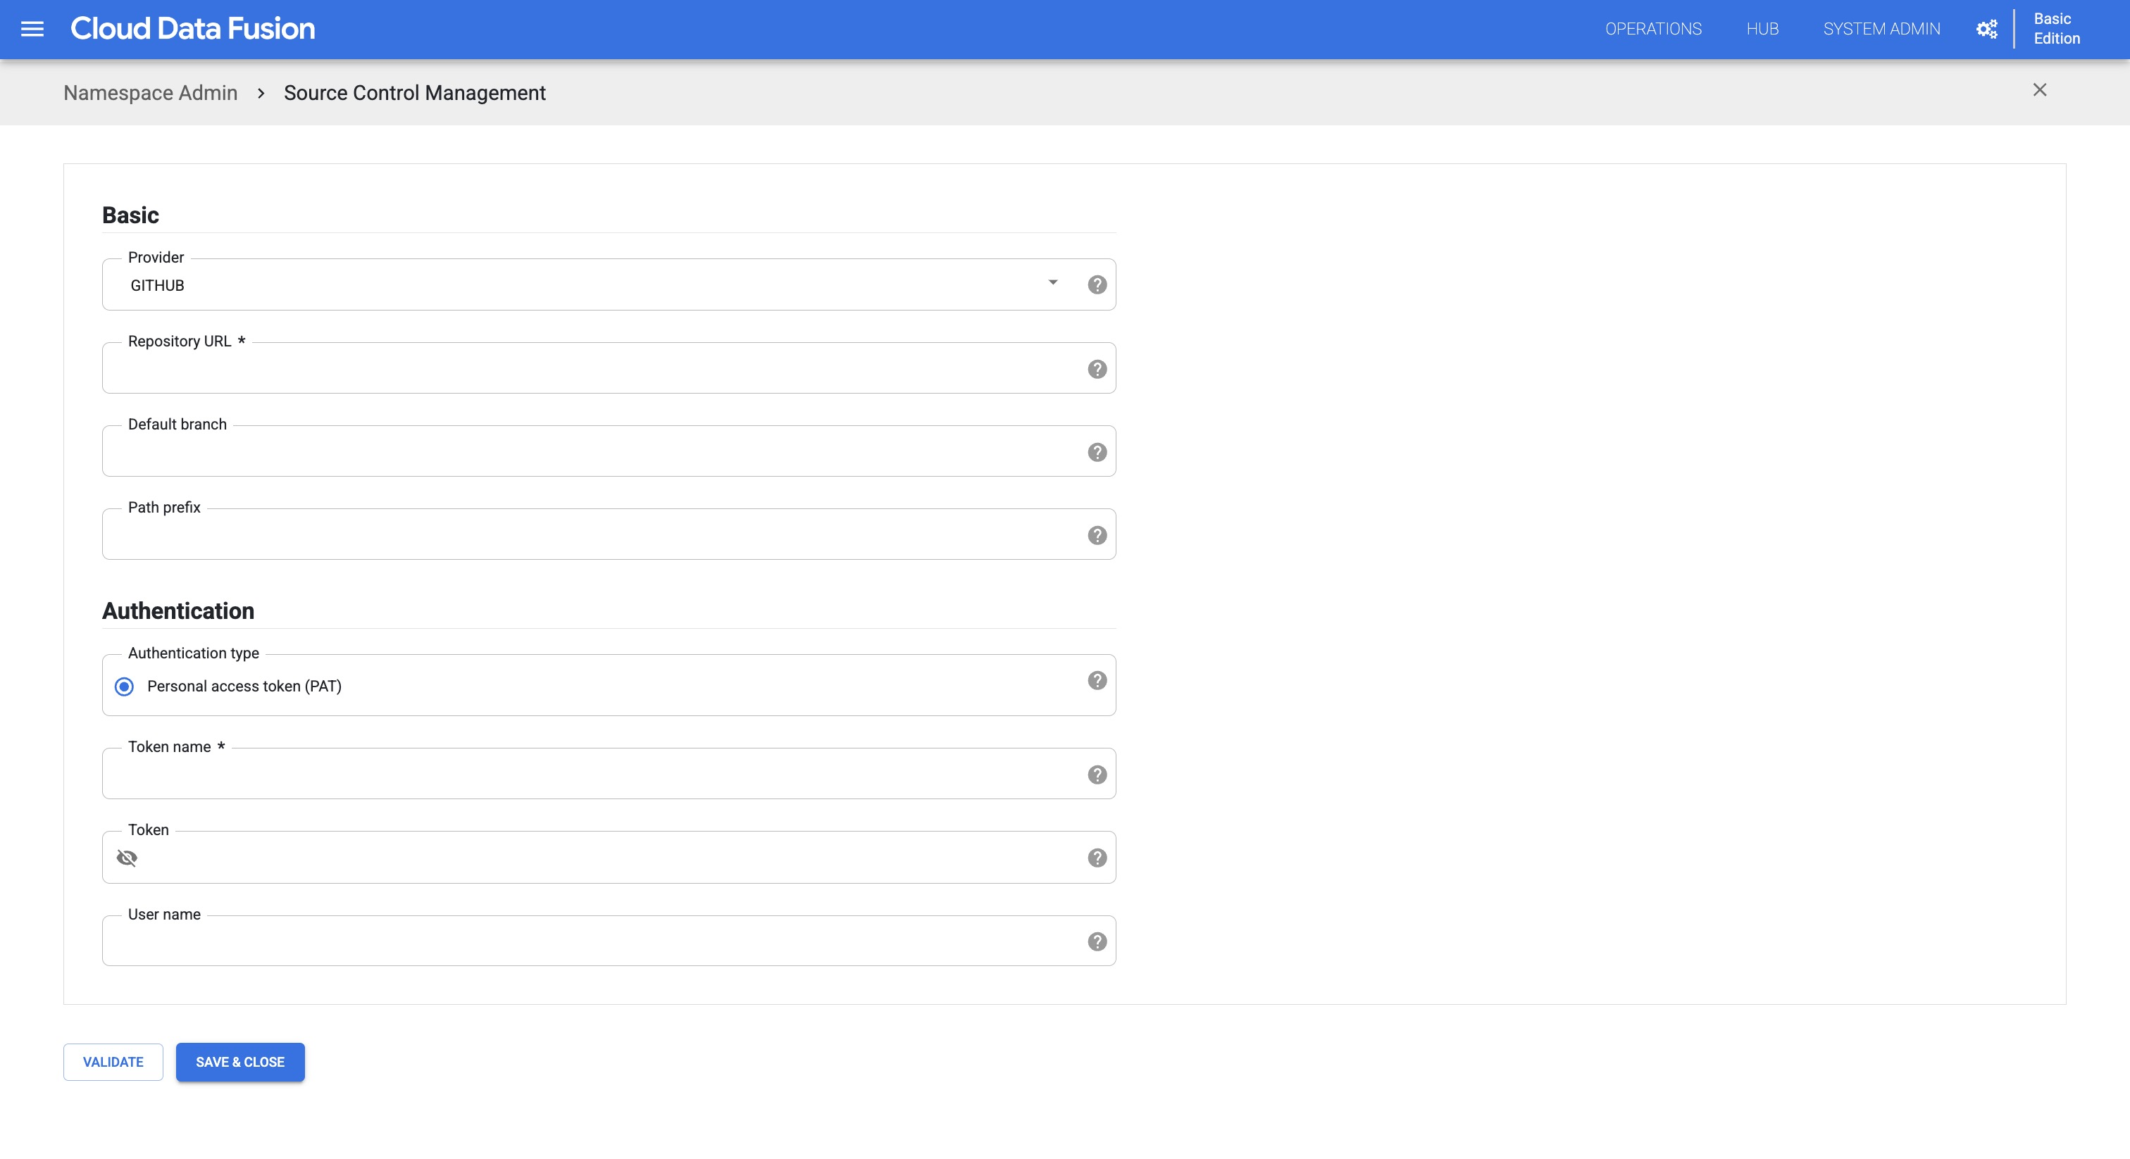Select Personal access token (PAT) radio button
2130x1159 pixels.
(124, 687)
